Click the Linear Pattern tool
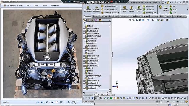This screenshot has width=189, height=106. click(166, 8)
